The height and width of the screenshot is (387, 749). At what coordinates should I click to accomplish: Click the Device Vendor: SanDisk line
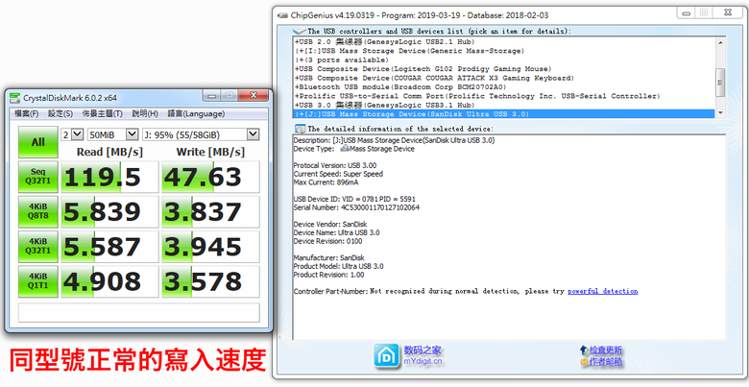point(330,224)
